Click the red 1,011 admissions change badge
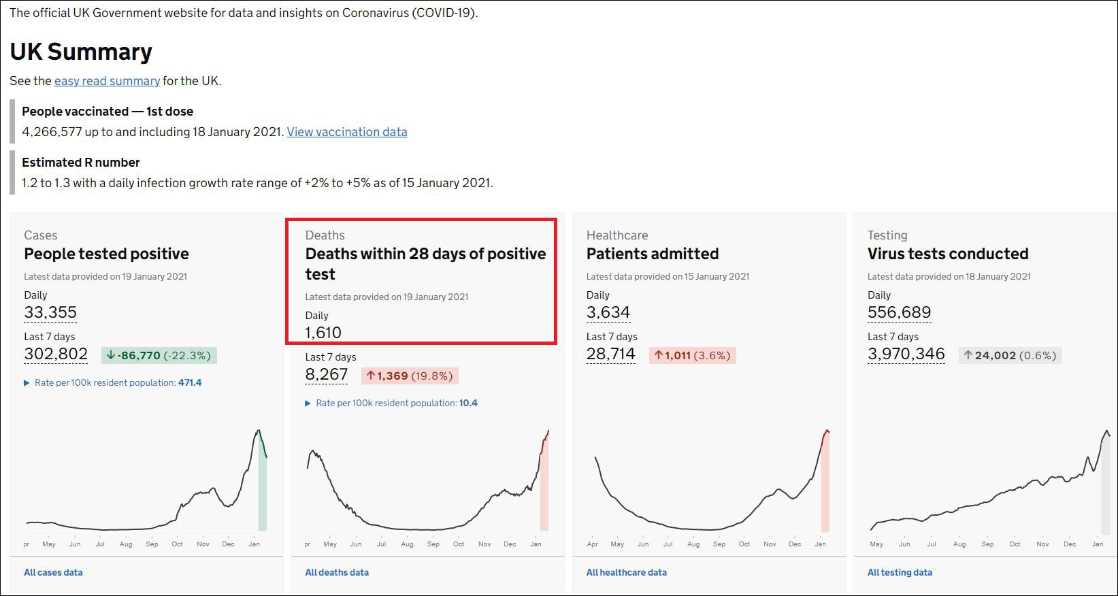Screen dimensions: 1118x596 692,355
